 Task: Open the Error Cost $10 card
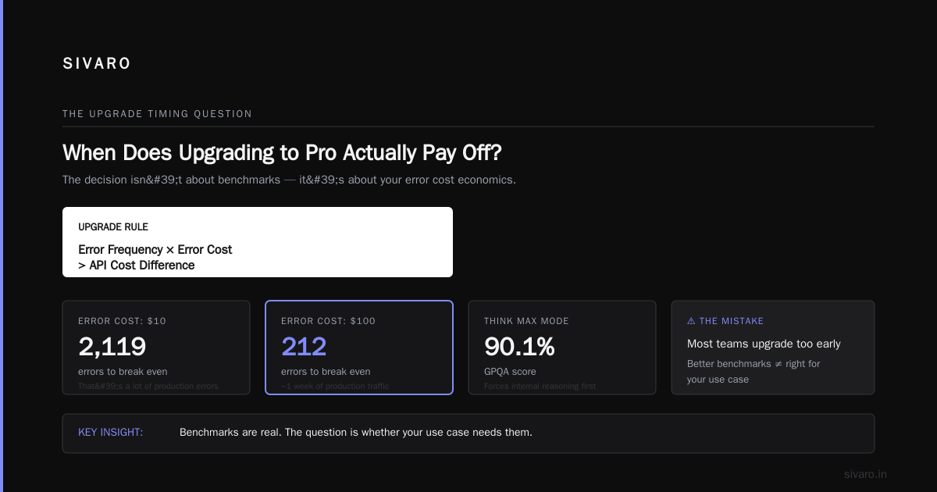pyautogui.click(x=156, y=348)
